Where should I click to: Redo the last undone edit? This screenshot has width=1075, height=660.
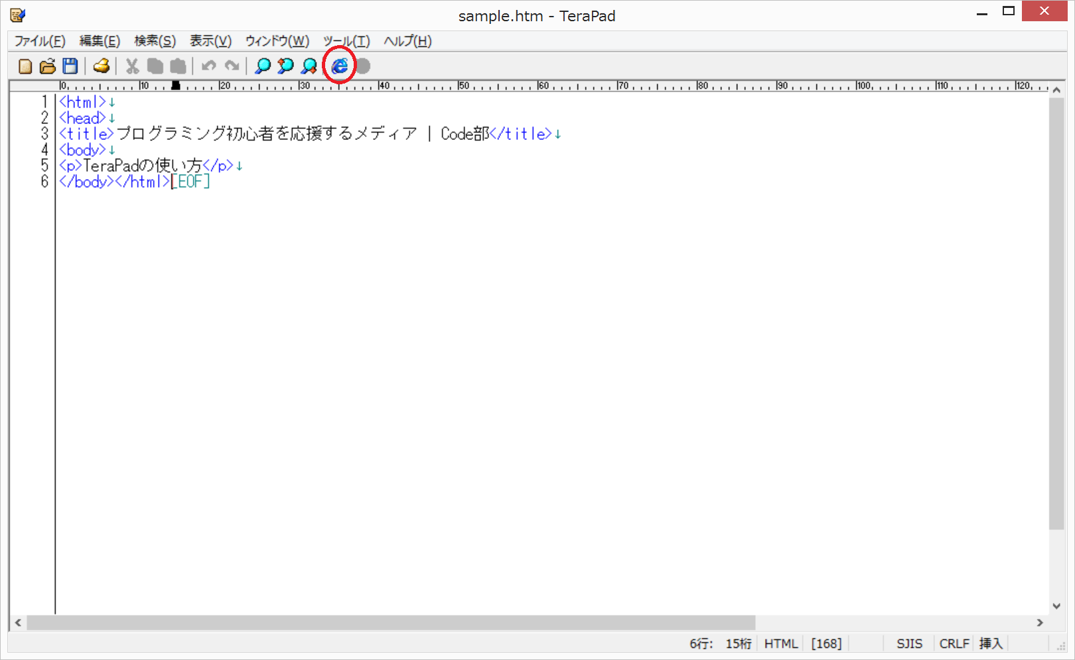[232, 66]
